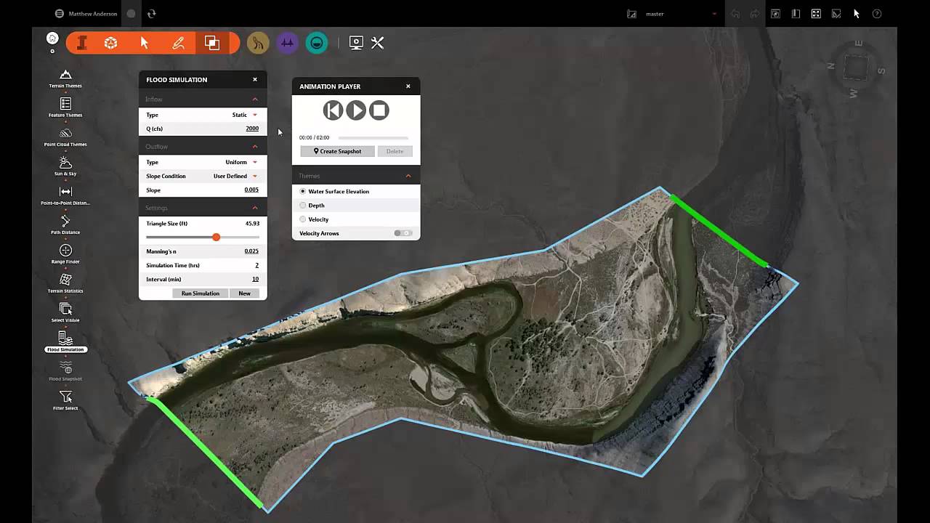Collapse the Settings section
The width and height of the screenshot is (930, 523).
(x=255, y=208)
